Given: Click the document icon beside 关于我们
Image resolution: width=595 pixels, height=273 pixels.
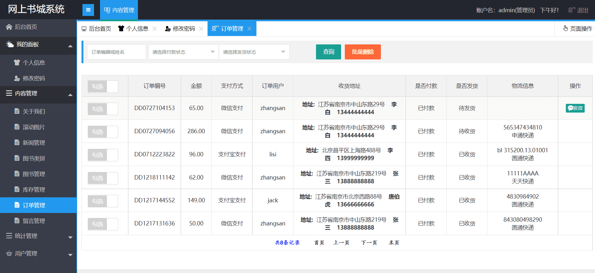Looking at the screenshot, I should point(17,111).
